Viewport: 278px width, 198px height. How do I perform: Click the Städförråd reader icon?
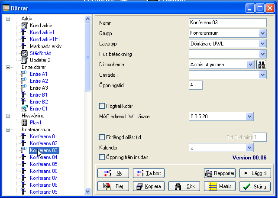click(24, 53)
